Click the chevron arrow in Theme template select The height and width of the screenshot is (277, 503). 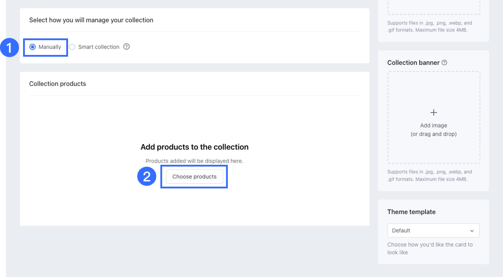pyautogui.click(x=472, y=231)
